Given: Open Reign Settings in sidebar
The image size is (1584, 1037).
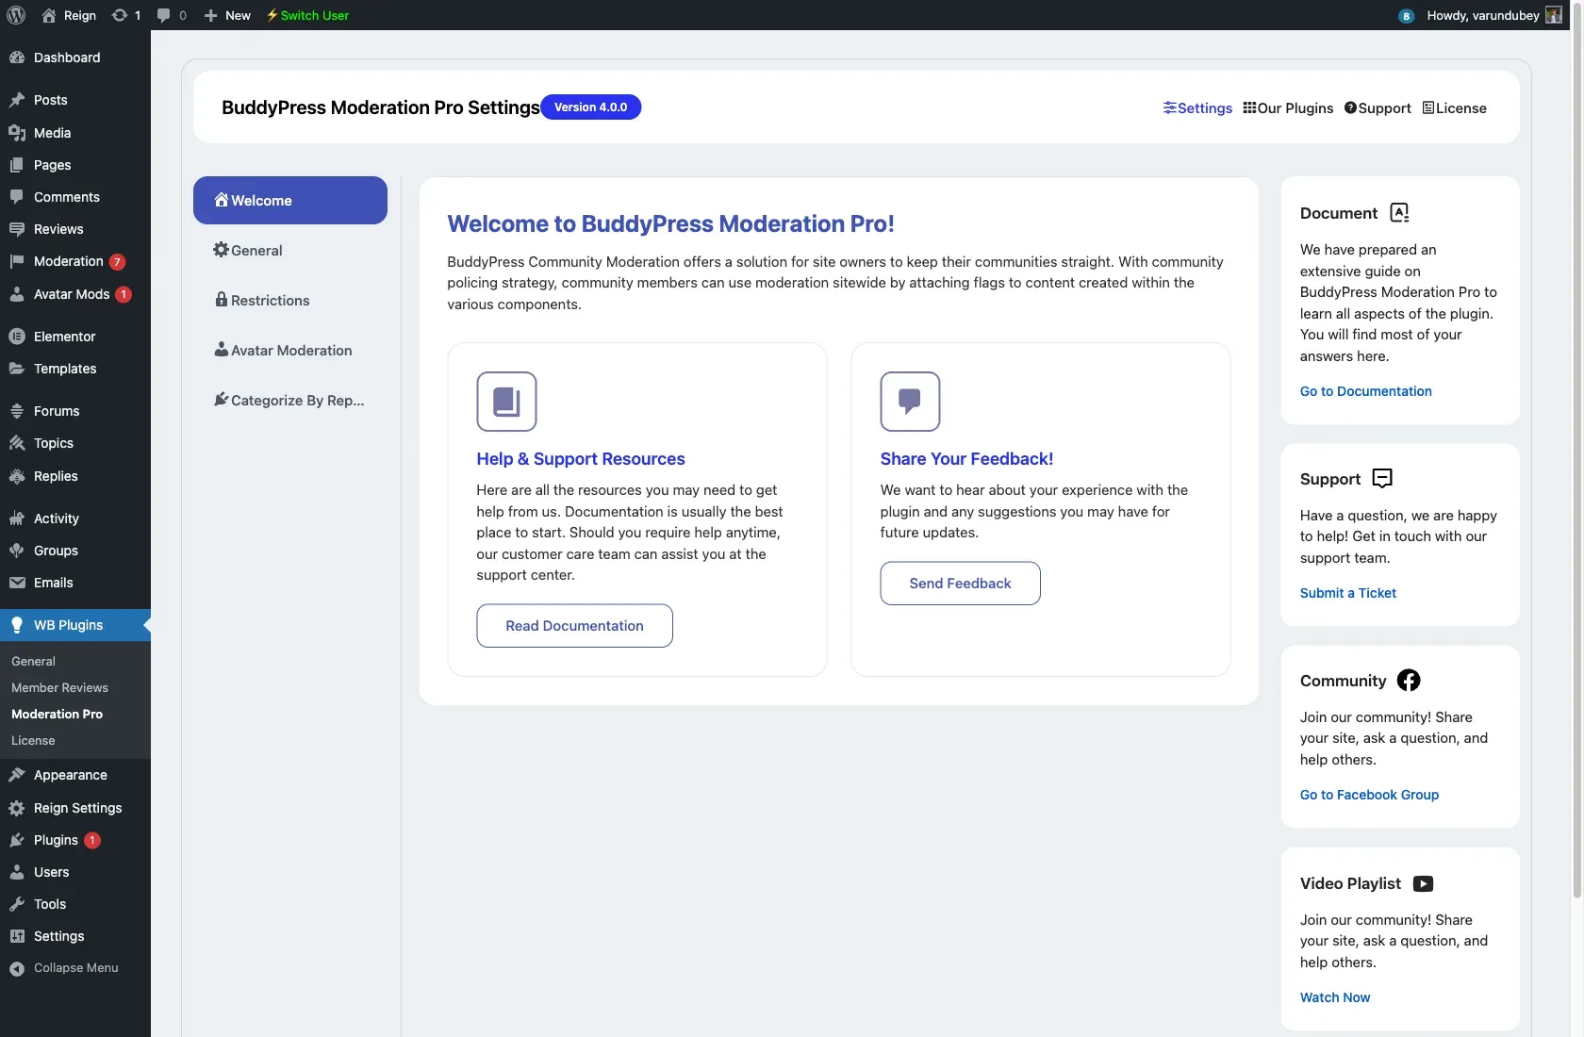Looking at the screenshot, I should pos(75,808).
